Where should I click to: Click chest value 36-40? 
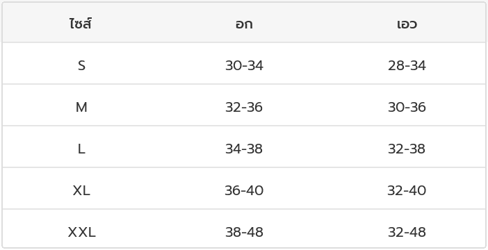[x=244, y=190]
